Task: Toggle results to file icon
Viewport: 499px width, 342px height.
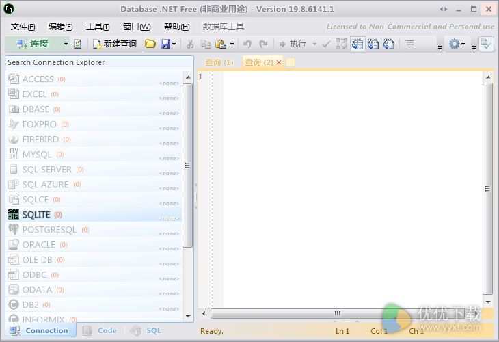Action: 389,44
